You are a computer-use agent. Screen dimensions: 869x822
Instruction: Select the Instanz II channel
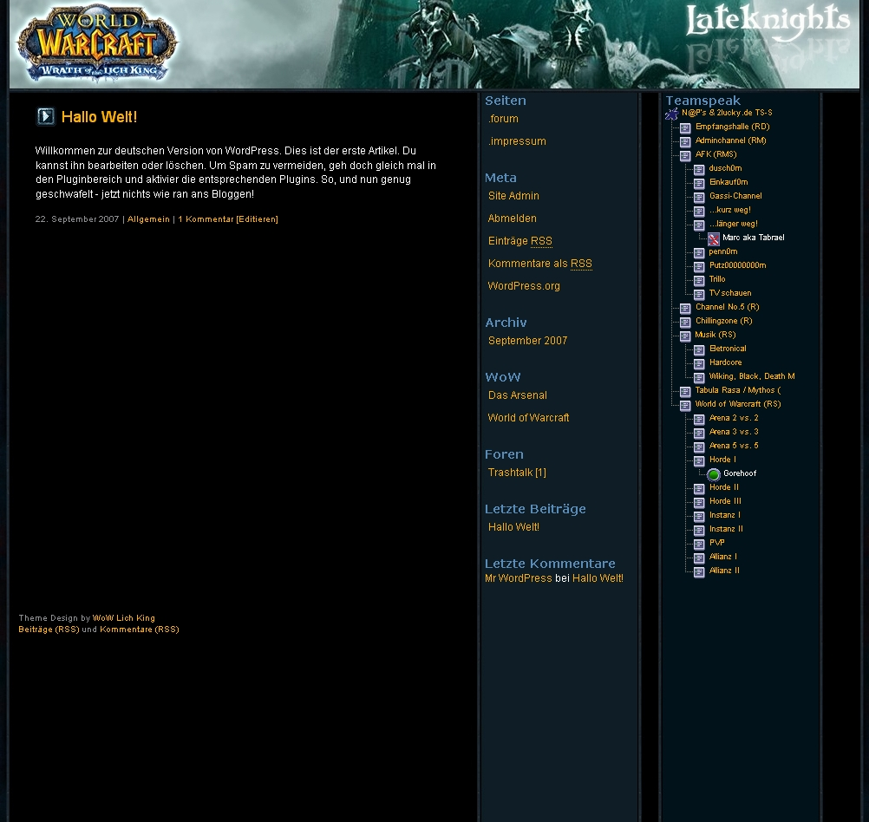coord(726,528)
